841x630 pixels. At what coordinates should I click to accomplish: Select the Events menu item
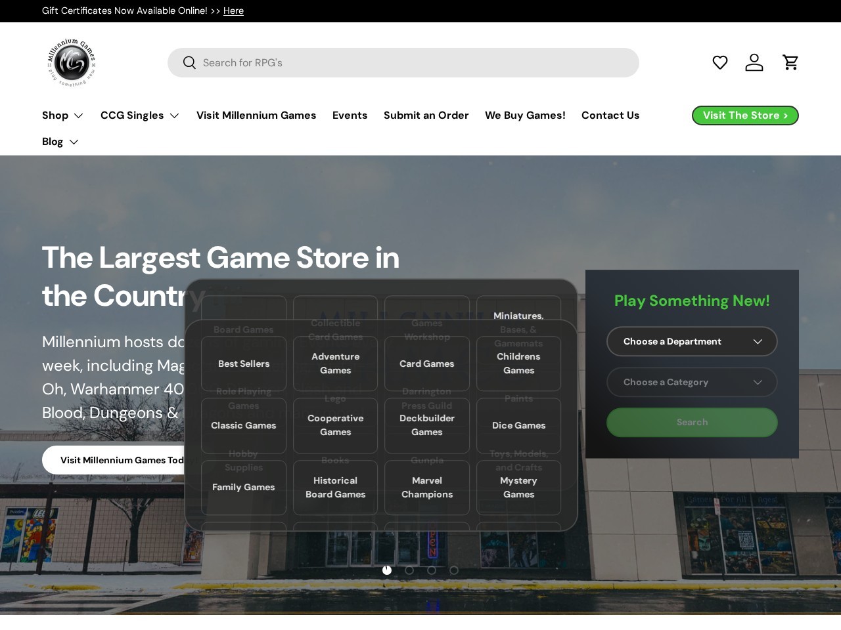[350, 115]
